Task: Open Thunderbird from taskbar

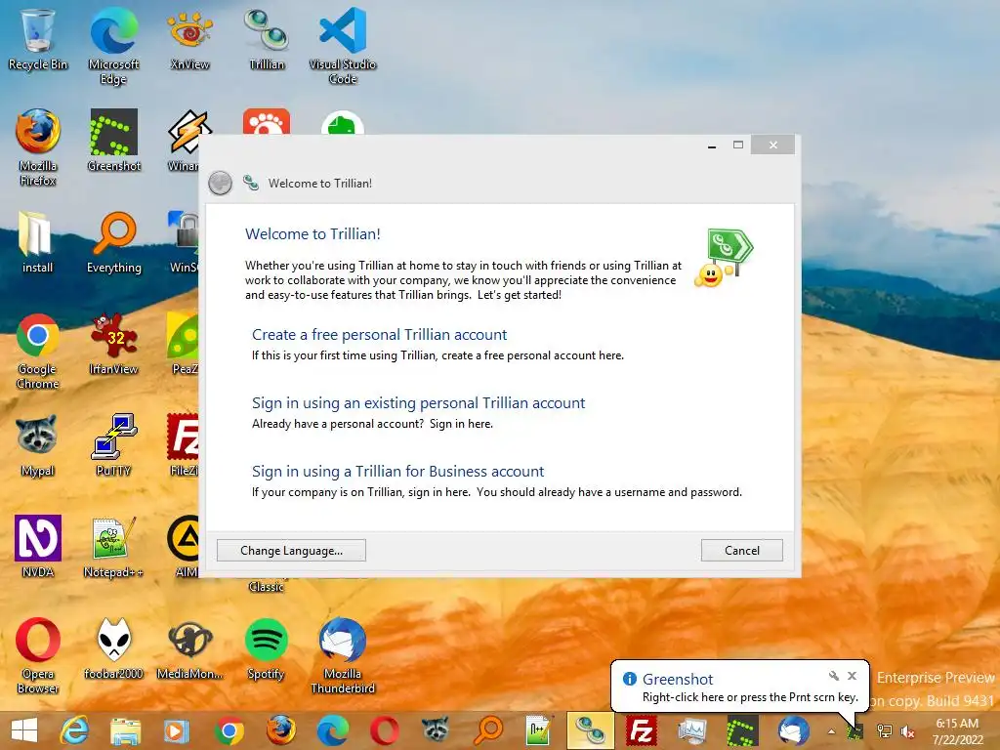Action: [794, 730]
